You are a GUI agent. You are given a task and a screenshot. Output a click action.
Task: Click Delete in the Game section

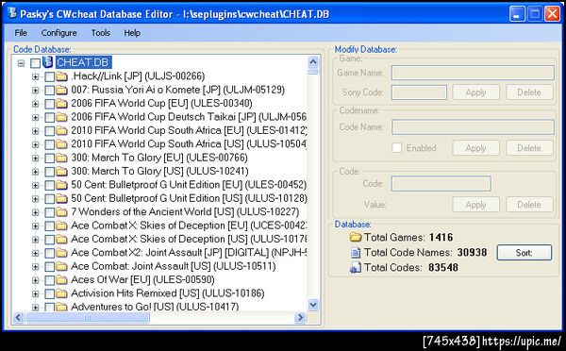(529, 92)
